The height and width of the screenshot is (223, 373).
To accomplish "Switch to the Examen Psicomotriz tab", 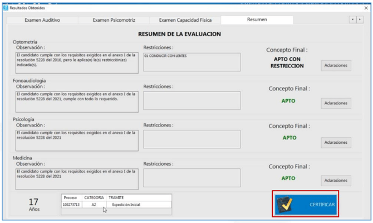I will pos(114,20).
